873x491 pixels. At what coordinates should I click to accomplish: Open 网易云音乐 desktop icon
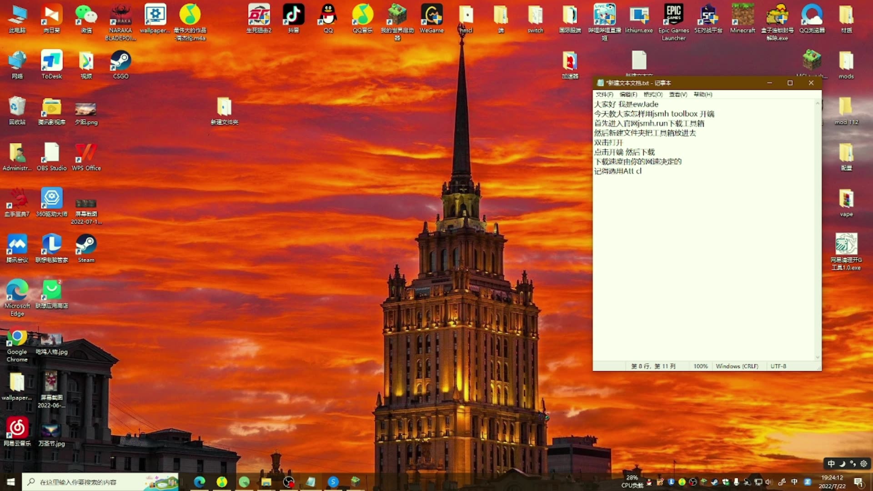[17, 432]
